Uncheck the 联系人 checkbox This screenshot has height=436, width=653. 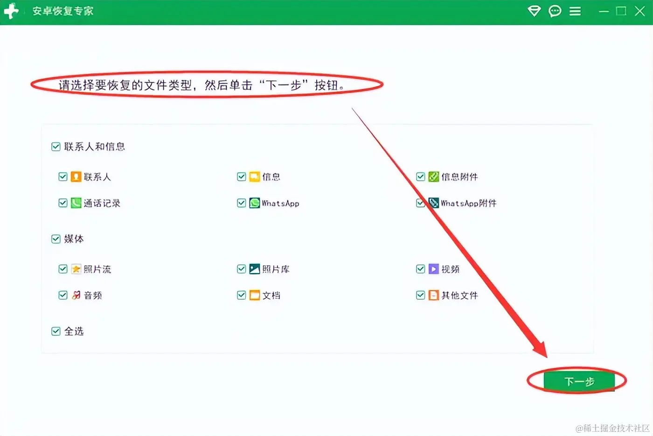pyautogui.click(x=63, y=176)
